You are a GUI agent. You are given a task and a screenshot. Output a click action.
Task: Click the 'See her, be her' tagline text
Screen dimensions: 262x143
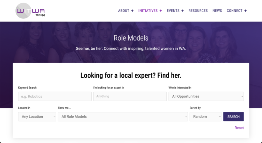click(131, 49)
